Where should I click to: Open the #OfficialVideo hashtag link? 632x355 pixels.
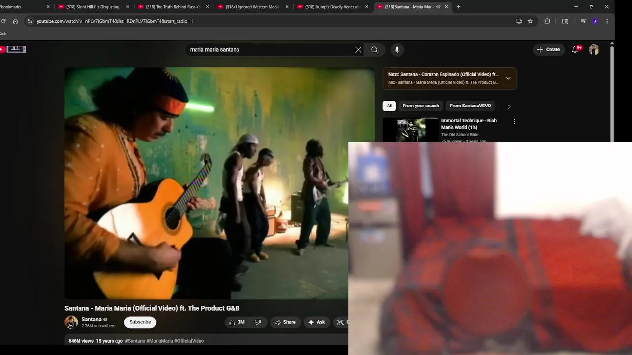click(x=189, y=341)
